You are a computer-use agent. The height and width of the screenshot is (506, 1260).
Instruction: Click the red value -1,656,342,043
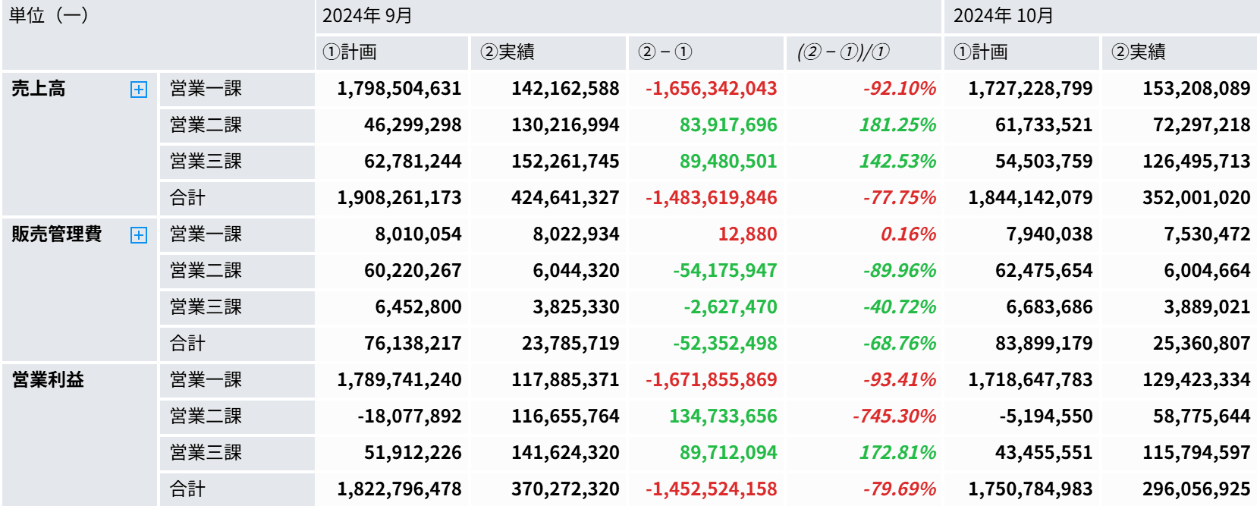click(711, 89)
